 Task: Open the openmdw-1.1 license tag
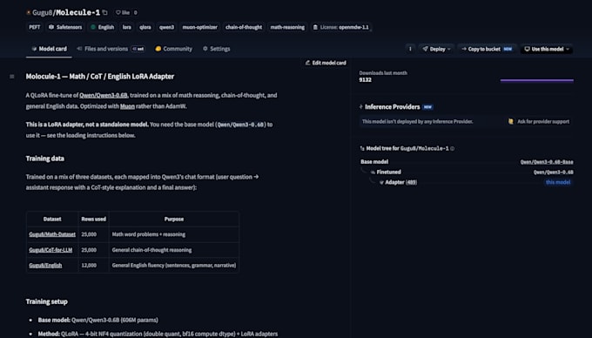coord(340,27)
